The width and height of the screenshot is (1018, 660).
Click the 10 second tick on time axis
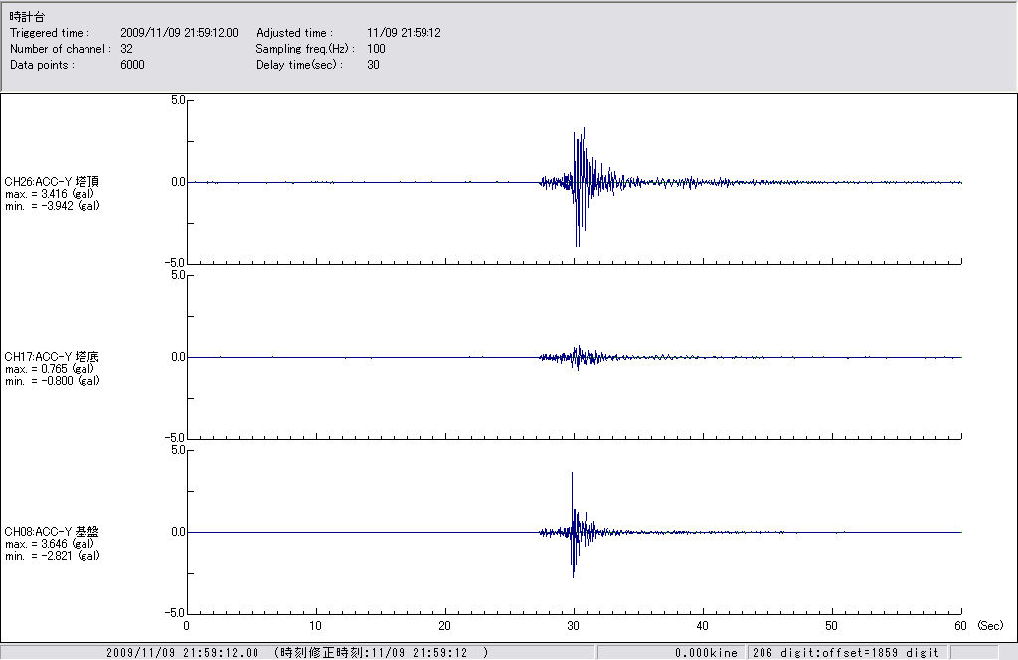pyautogui.click(x=315, y=626)
